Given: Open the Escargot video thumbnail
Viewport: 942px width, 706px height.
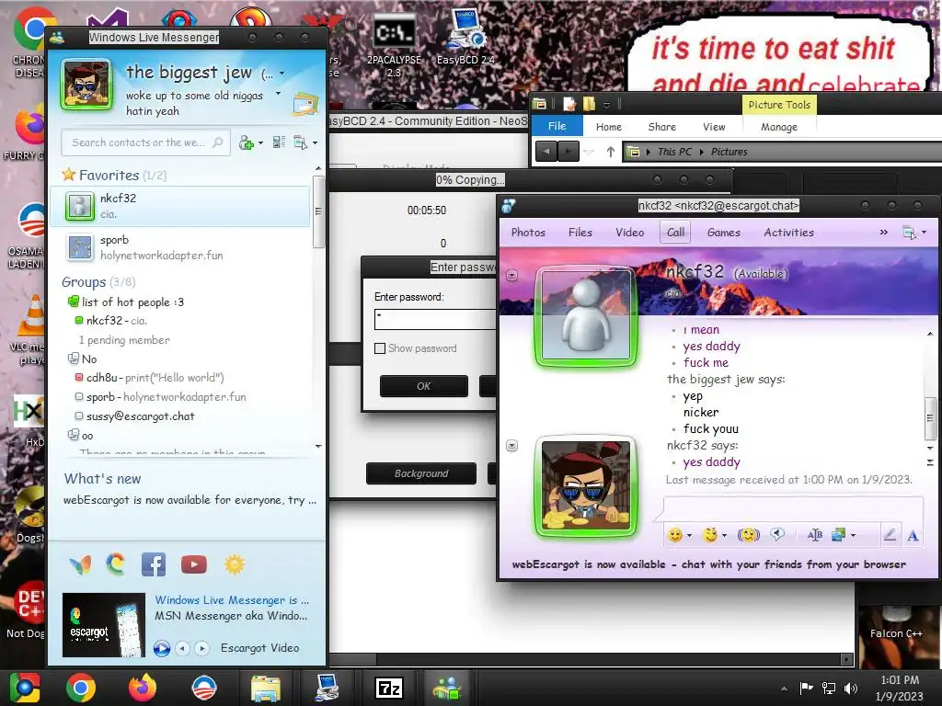Looking at the screenshot, I should click(x=104, y=625).
